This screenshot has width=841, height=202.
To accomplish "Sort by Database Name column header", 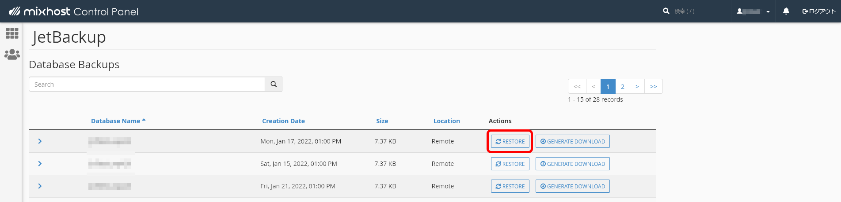I will coord(116,121).
